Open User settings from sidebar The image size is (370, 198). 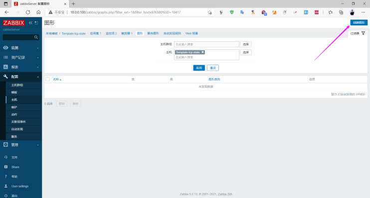[x=20, y=186]
